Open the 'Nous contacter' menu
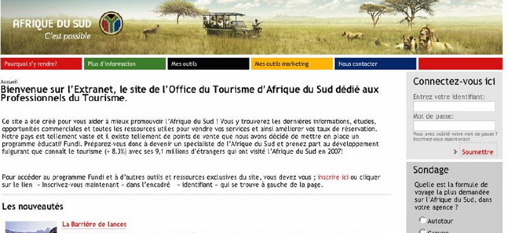 click(x=375, y=64)
